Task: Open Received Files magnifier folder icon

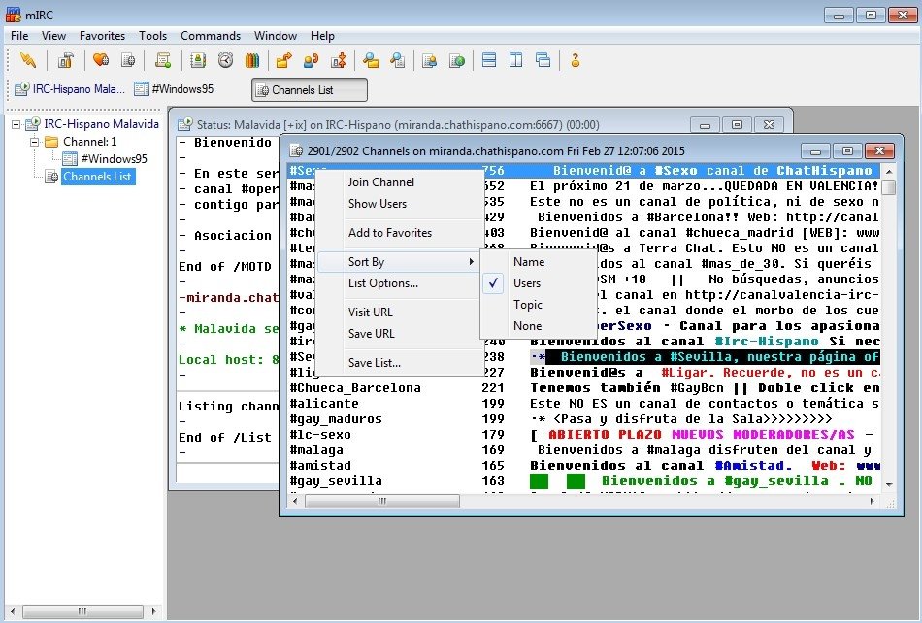Action: pos(371,60)
